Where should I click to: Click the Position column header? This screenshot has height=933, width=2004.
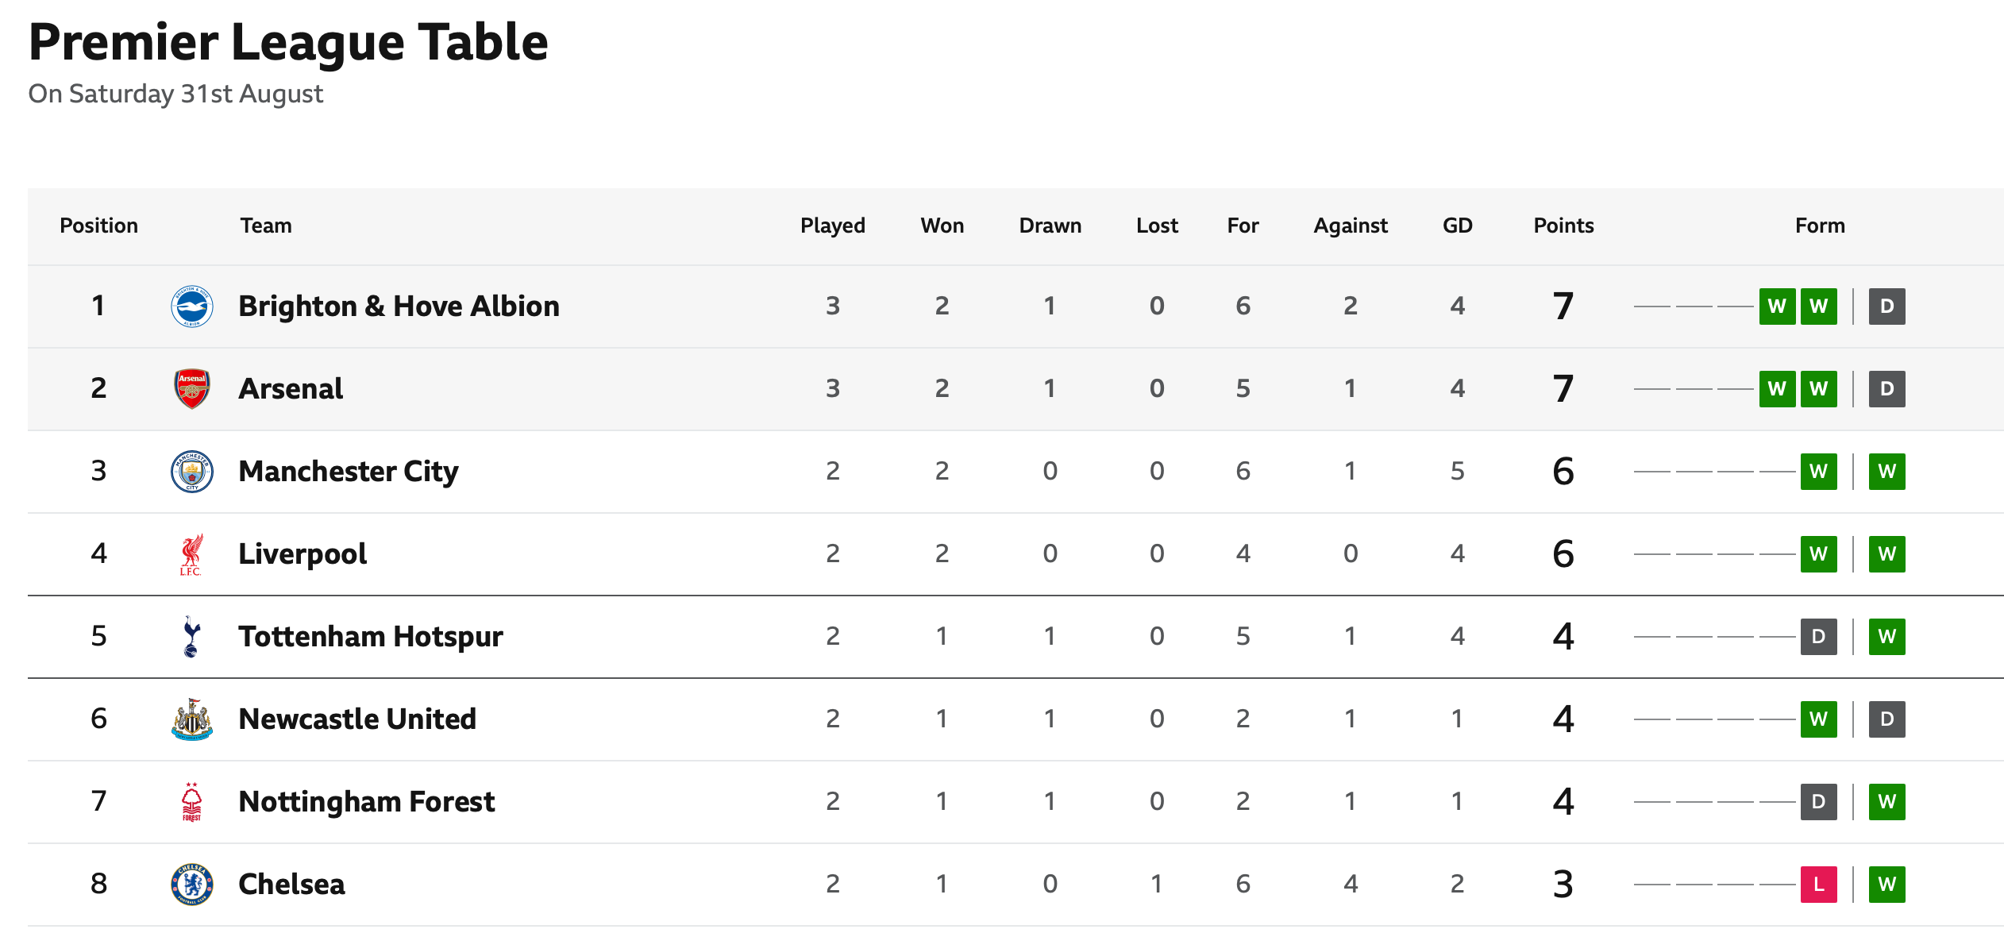[x=99, y=226]
